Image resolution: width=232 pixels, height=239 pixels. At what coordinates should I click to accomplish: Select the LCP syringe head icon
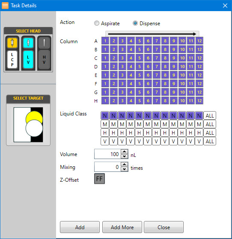12,42
